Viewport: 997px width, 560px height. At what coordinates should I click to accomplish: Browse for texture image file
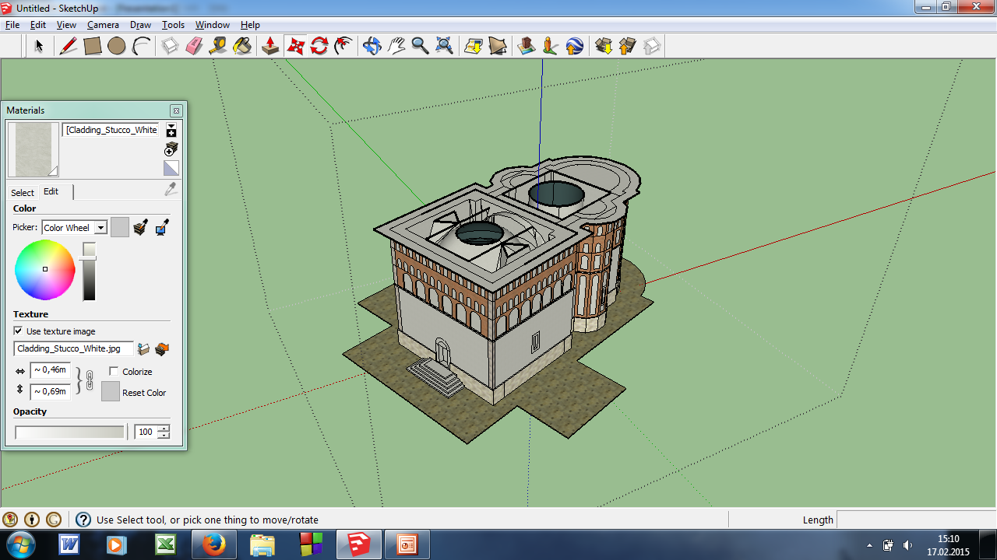(x=143, y=349)
